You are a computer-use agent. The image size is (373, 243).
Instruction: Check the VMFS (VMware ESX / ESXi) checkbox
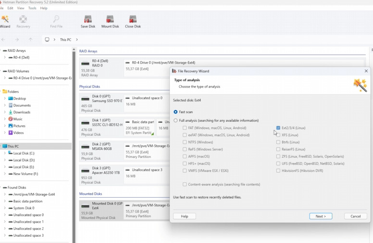[185, 170]
